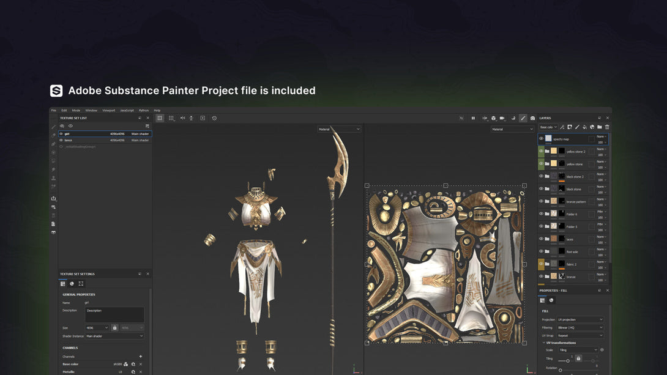Open the 3D cube view mode icon
Image resolution: width=667 pixels, height=375 pixels.
point(493,118)
